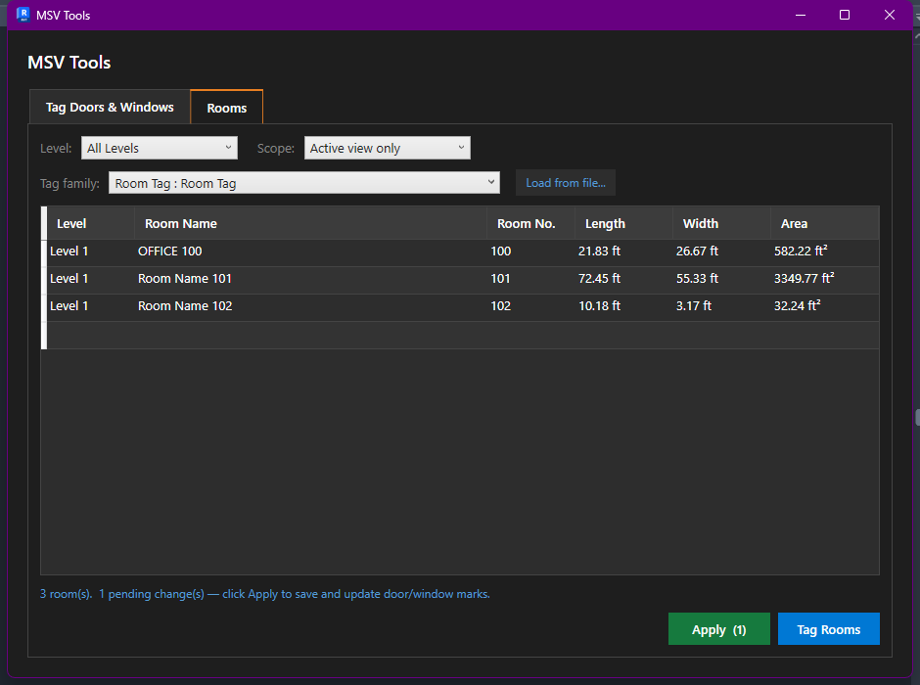920x685 pixels.
Task: Click the Width column header
Action: click(x=721, y=223)
